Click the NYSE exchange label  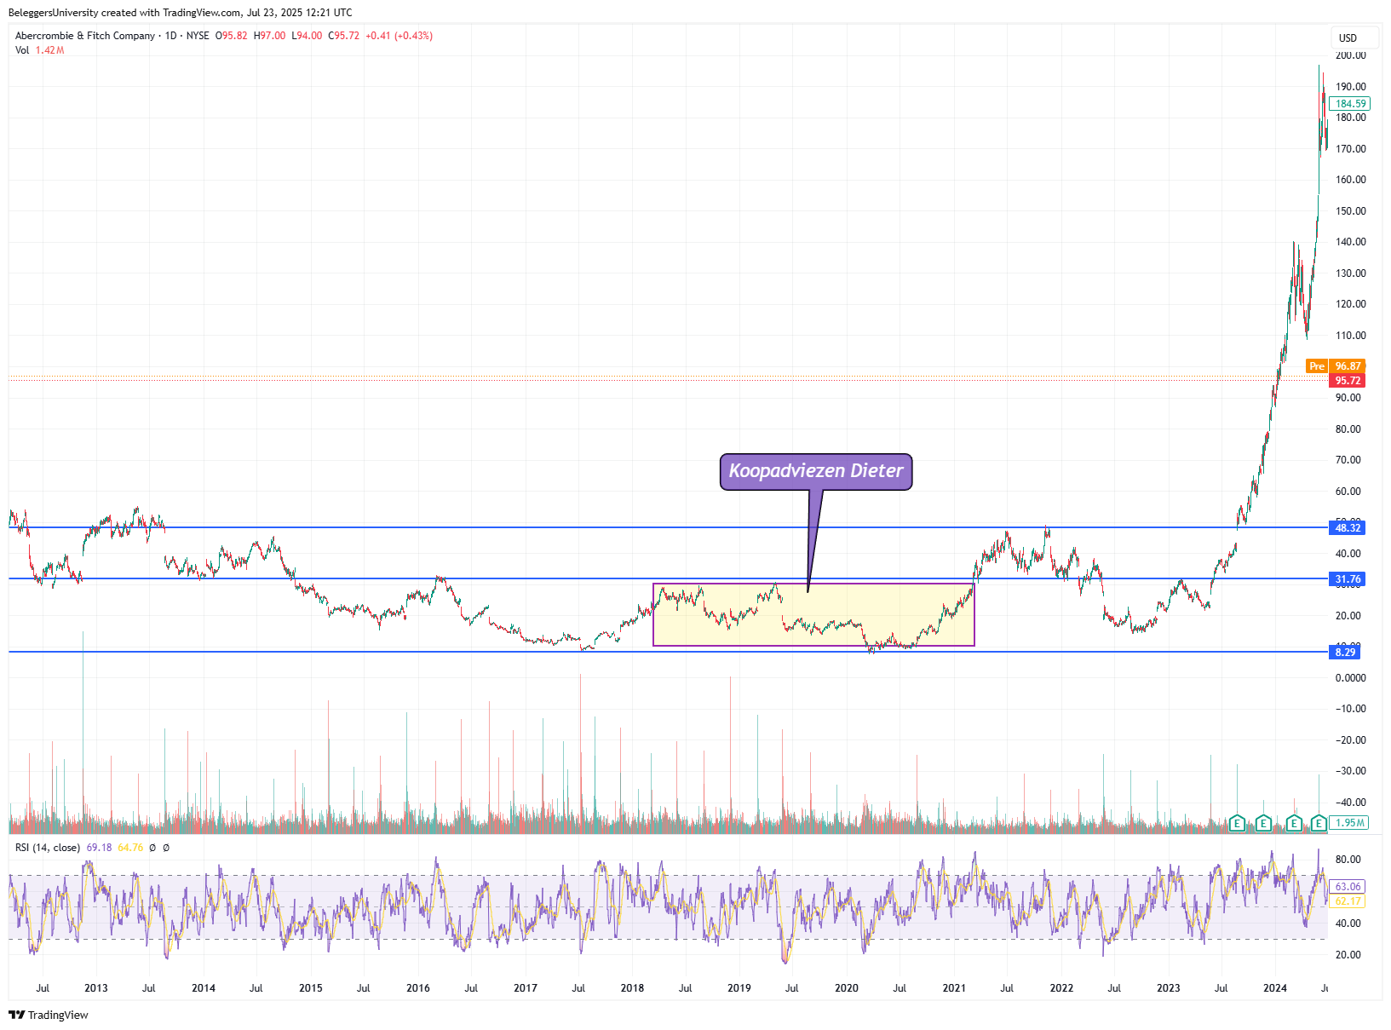[x=198, y=36]
